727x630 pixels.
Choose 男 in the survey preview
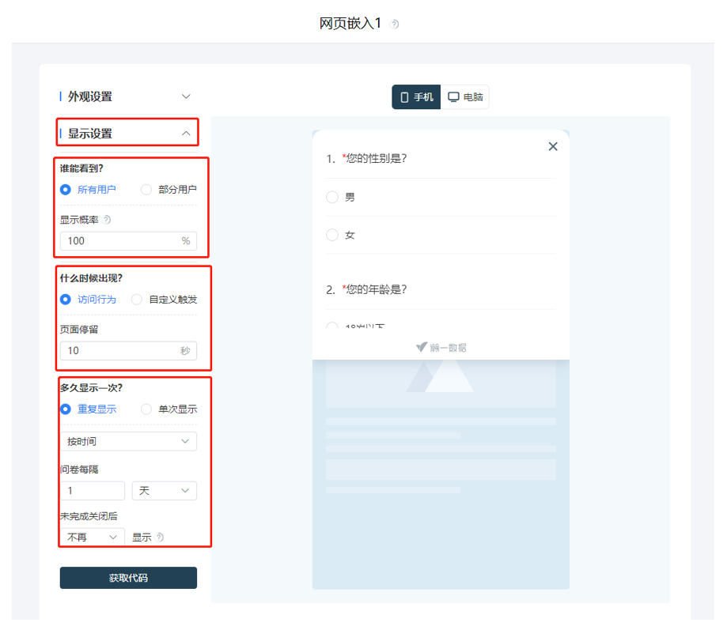point(341,198)
